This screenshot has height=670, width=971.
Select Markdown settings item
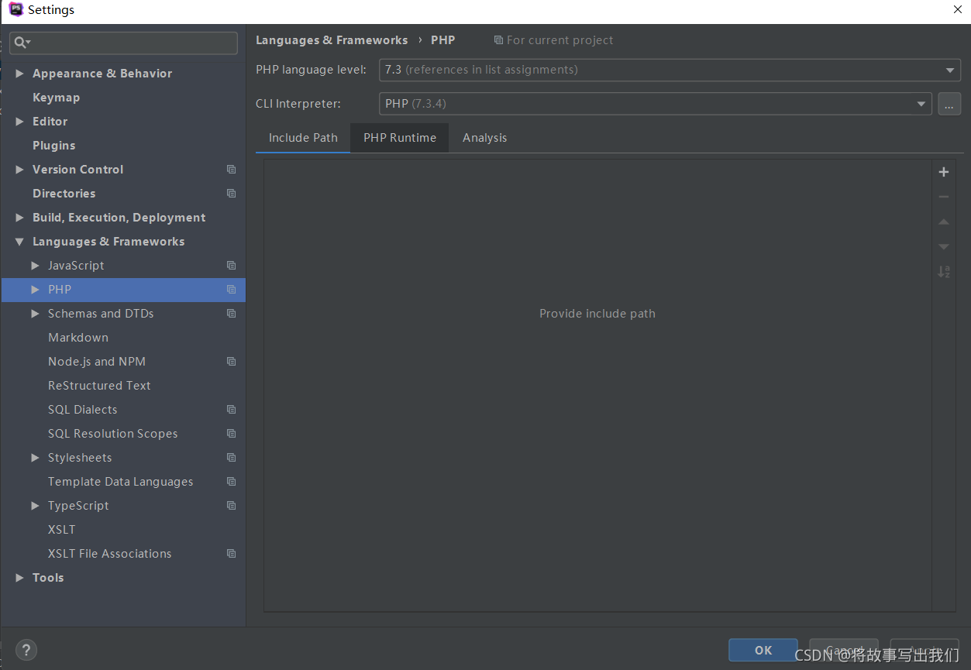click(78, 338)
